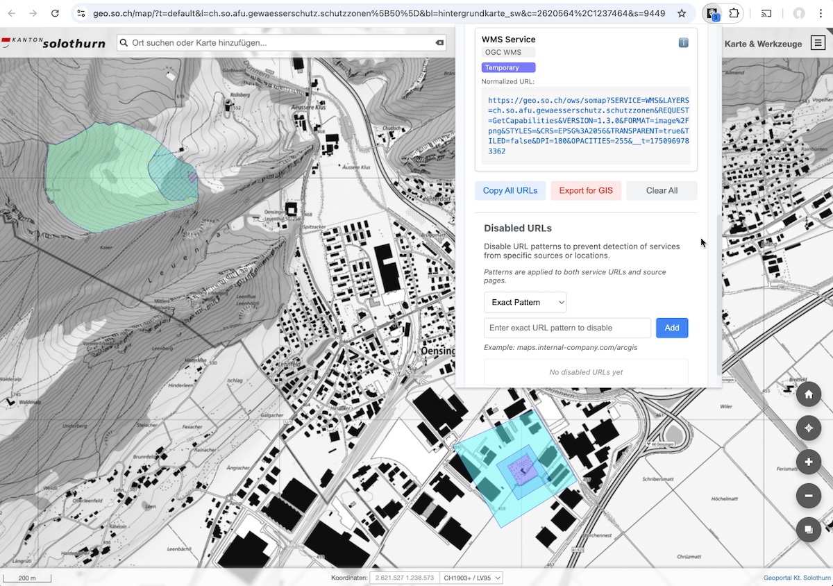Click the WMS Service info icon

point(683,43)
